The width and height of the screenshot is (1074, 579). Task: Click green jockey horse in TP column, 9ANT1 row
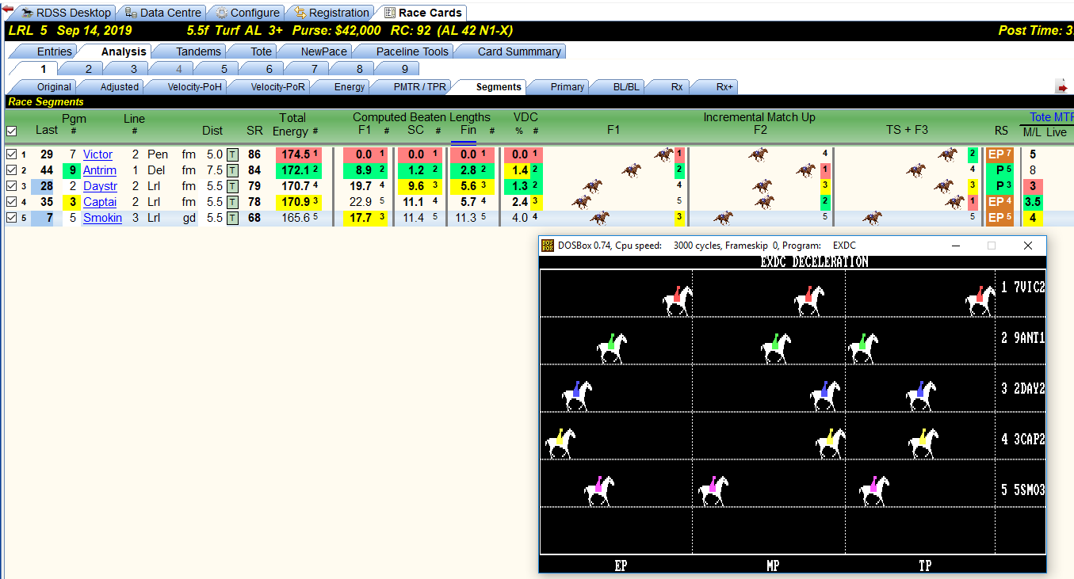863,348
